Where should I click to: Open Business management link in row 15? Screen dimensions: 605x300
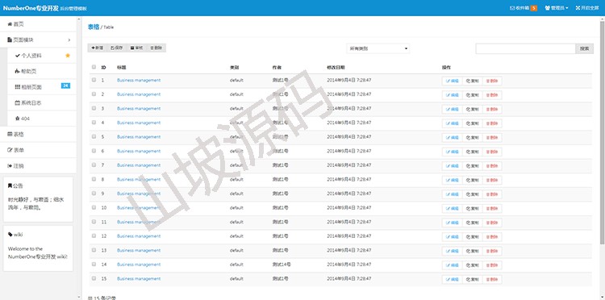point(139,278)
